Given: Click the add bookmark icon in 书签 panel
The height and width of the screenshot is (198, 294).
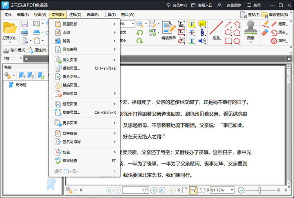Looking at the screenshot, I should 41,76.
